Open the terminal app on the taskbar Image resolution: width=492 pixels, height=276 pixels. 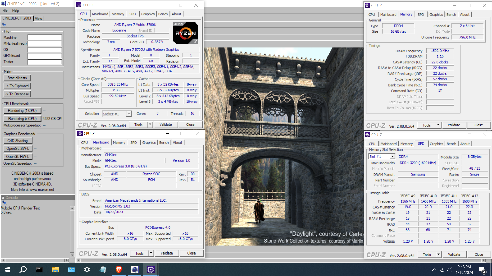click(x=39, y=270)
